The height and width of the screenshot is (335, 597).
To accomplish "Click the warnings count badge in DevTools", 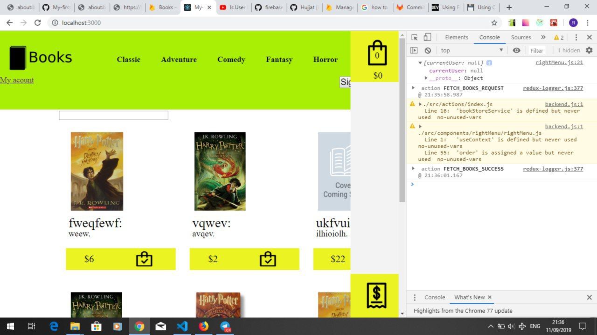I will point(559,37).
